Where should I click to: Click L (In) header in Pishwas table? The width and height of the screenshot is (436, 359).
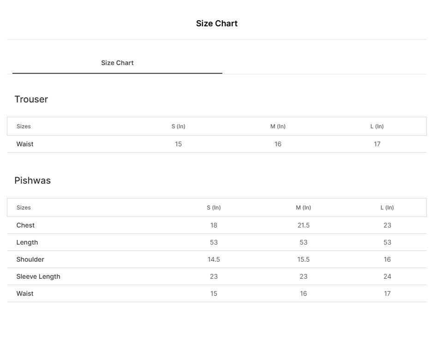coord(387,208)
